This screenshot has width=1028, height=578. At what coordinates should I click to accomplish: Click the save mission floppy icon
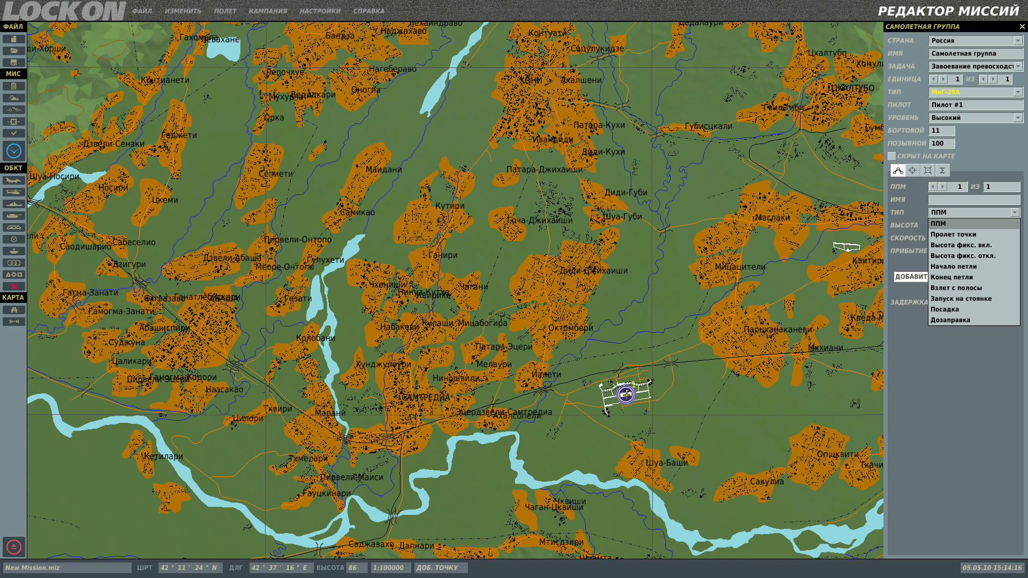click(x=14, y=63)
